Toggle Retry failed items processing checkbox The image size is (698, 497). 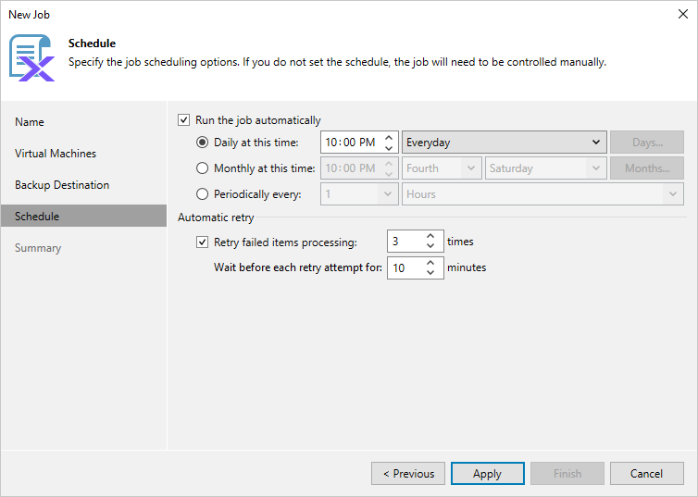(x=203, y=242)
